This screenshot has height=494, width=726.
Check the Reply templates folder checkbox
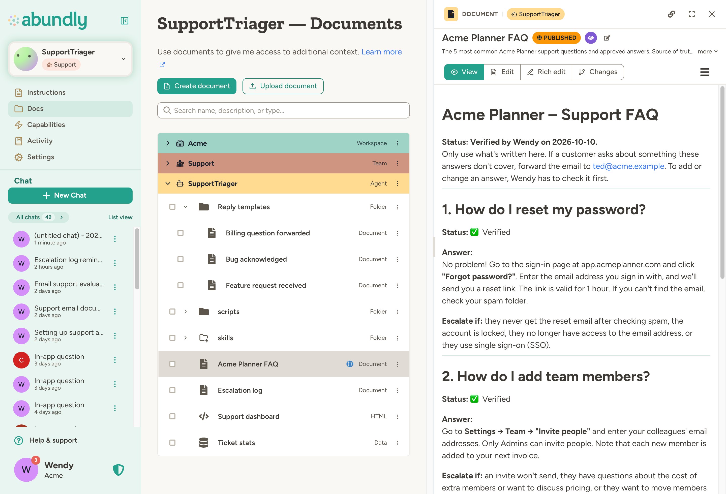[x=172, y=207]
